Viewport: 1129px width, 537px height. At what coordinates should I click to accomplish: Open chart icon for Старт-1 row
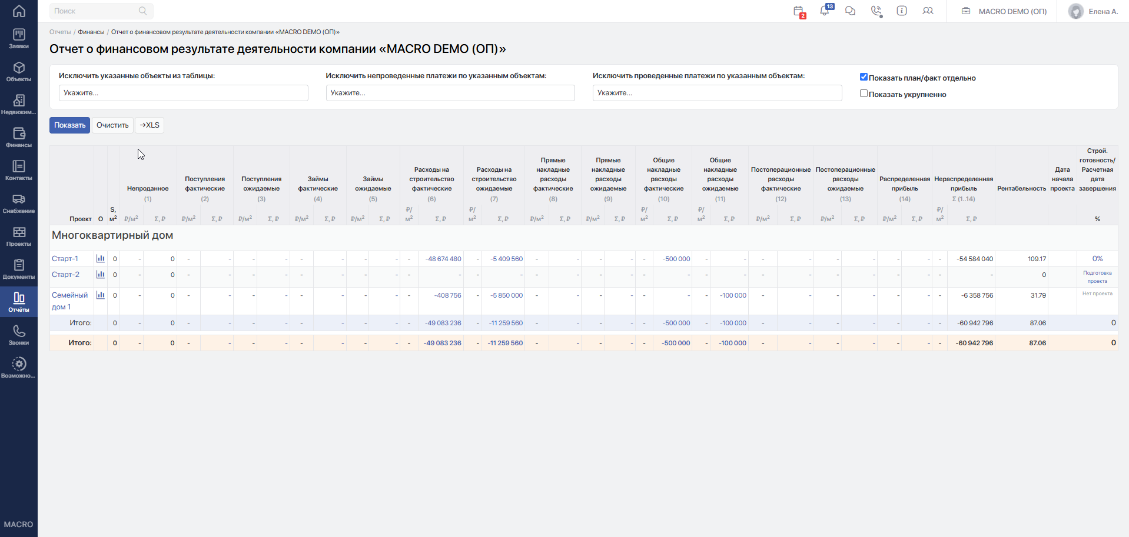tap(101, 259)
